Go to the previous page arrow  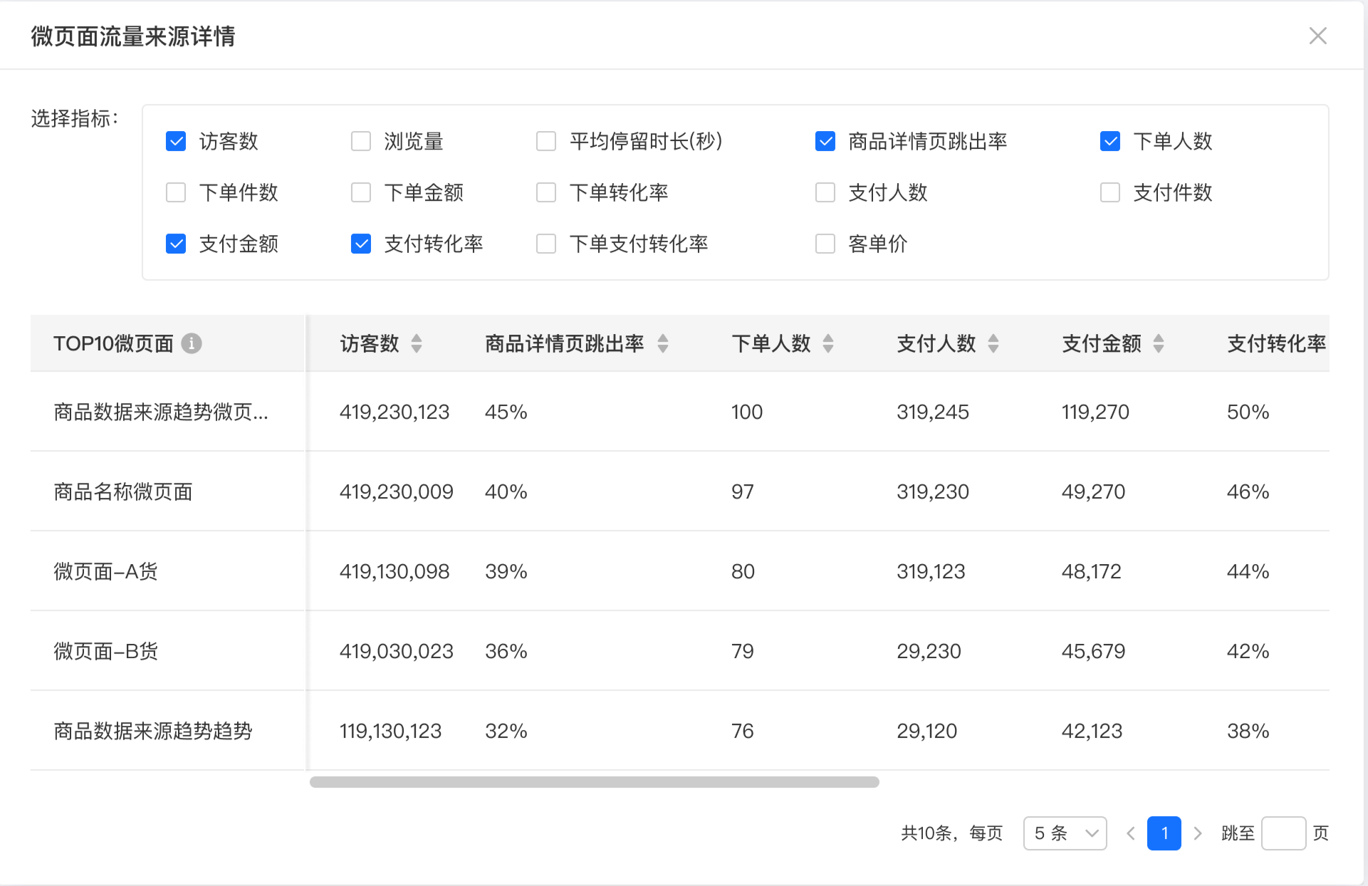[1130, 833]
